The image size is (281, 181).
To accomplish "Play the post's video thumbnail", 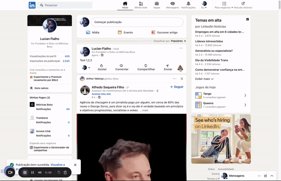I will (x=131, y=147).
